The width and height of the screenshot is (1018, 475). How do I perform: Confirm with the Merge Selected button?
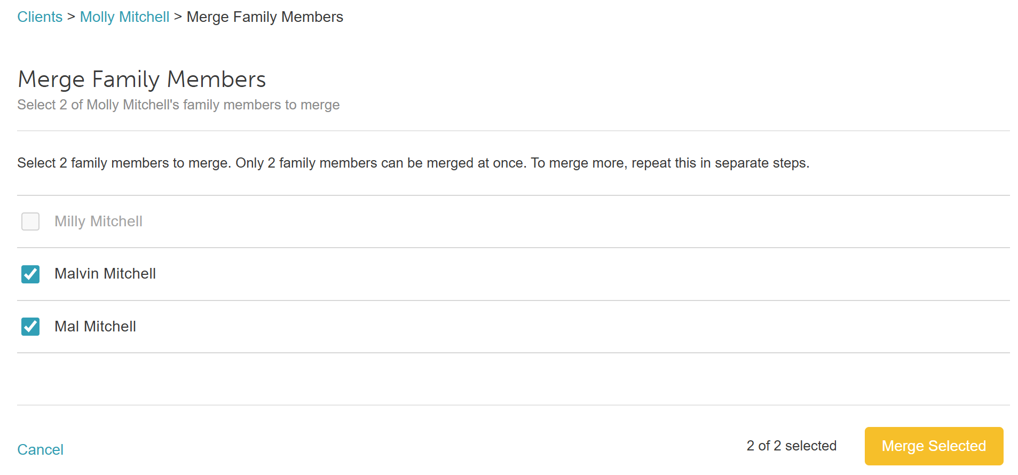tap(934, 446)
